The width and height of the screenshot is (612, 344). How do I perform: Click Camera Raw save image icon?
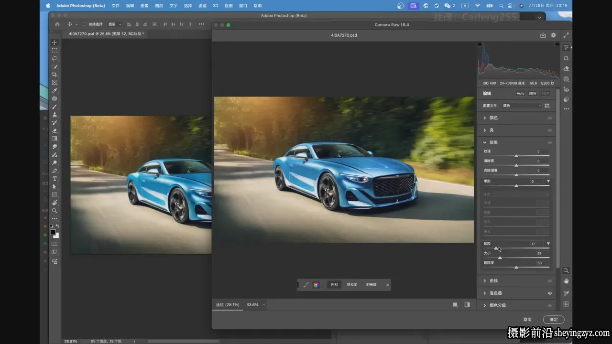[x=543, y=35]
